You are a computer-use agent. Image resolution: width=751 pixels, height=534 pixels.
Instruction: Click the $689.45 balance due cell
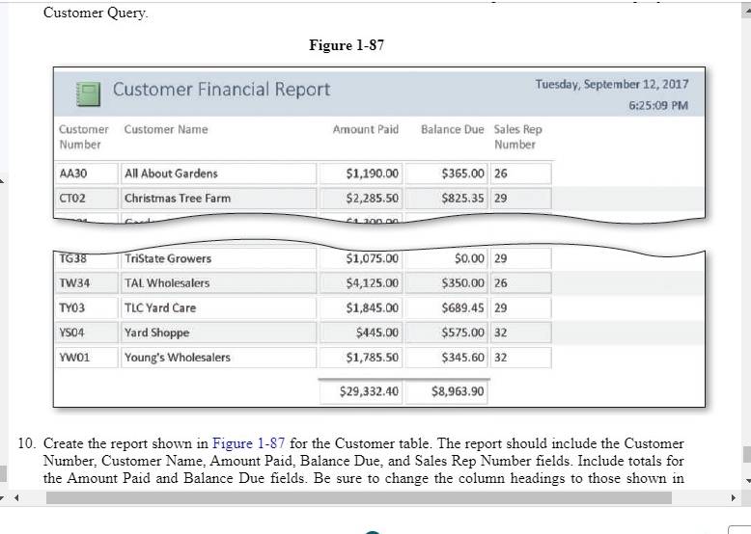[x=446, y=307]
